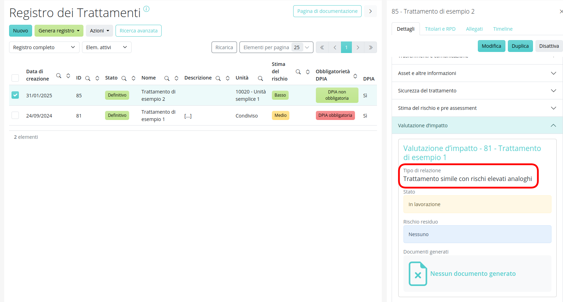Sort the Stato column
Image resolution: width=563 pixels, height=302 pixels.
pyautogui.click(x=134, y=78)
